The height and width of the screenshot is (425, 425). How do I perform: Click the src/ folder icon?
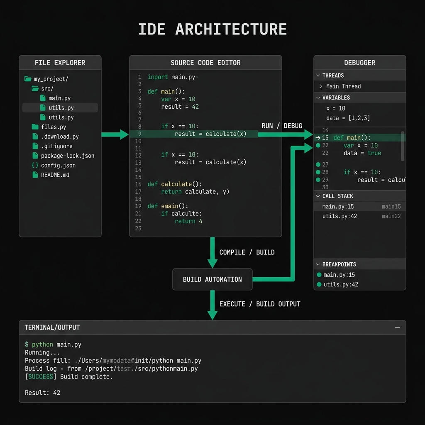35,88
